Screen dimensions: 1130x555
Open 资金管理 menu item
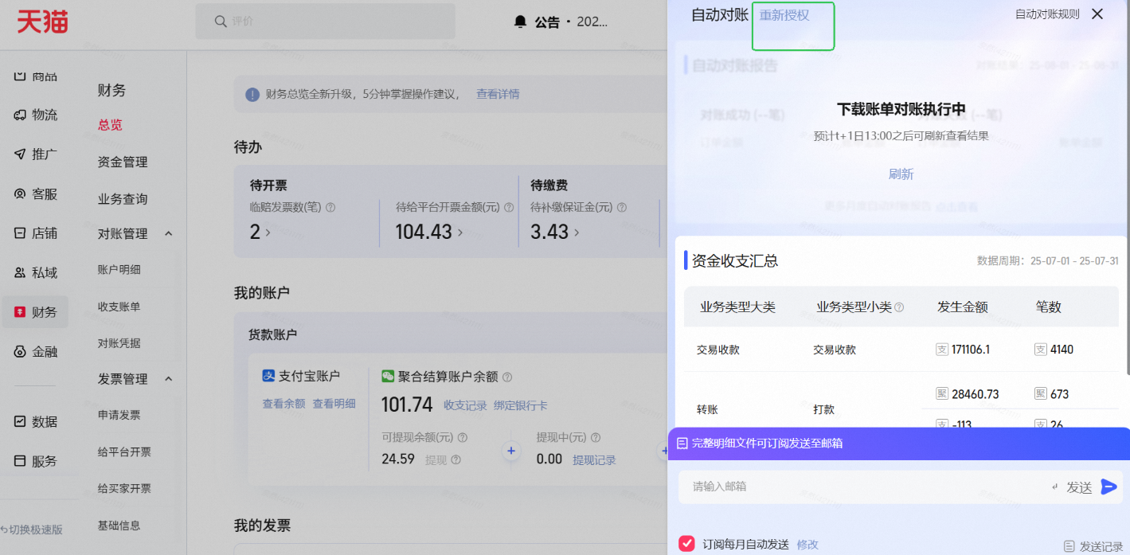(123, 162)
